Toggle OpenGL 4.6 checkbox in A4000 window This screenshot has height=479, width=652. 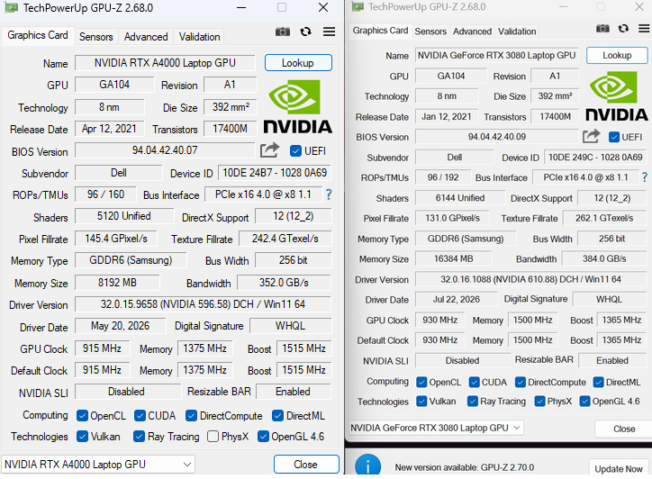coord(263,436)
